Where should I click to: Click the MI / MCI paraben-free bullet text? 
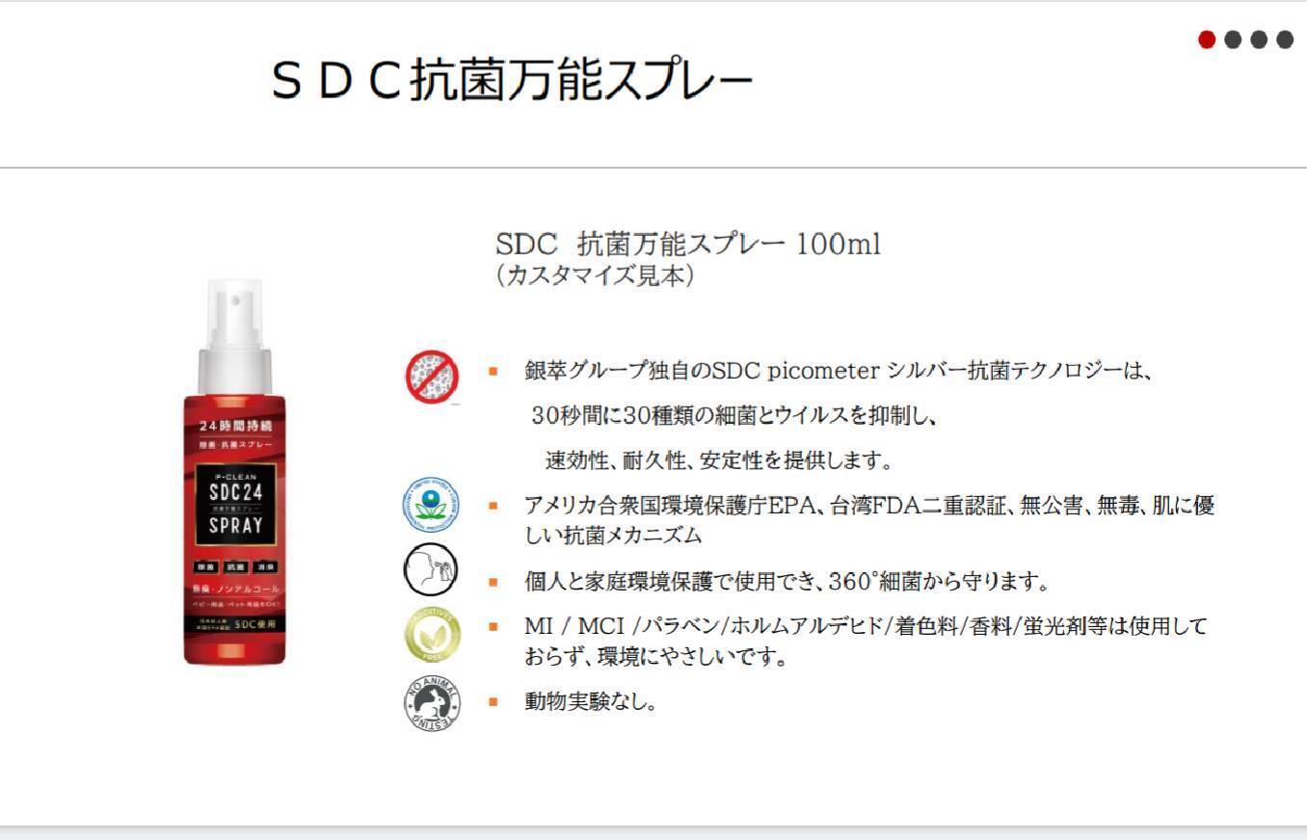[x=866, y=642]
